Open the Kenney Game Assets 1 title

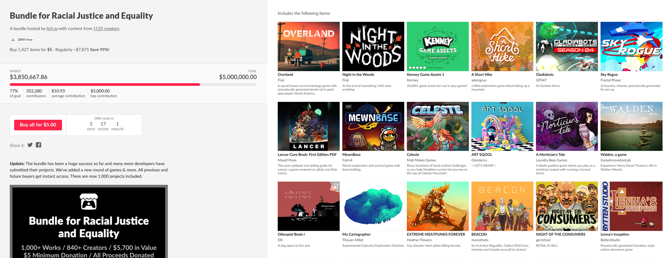425,75
